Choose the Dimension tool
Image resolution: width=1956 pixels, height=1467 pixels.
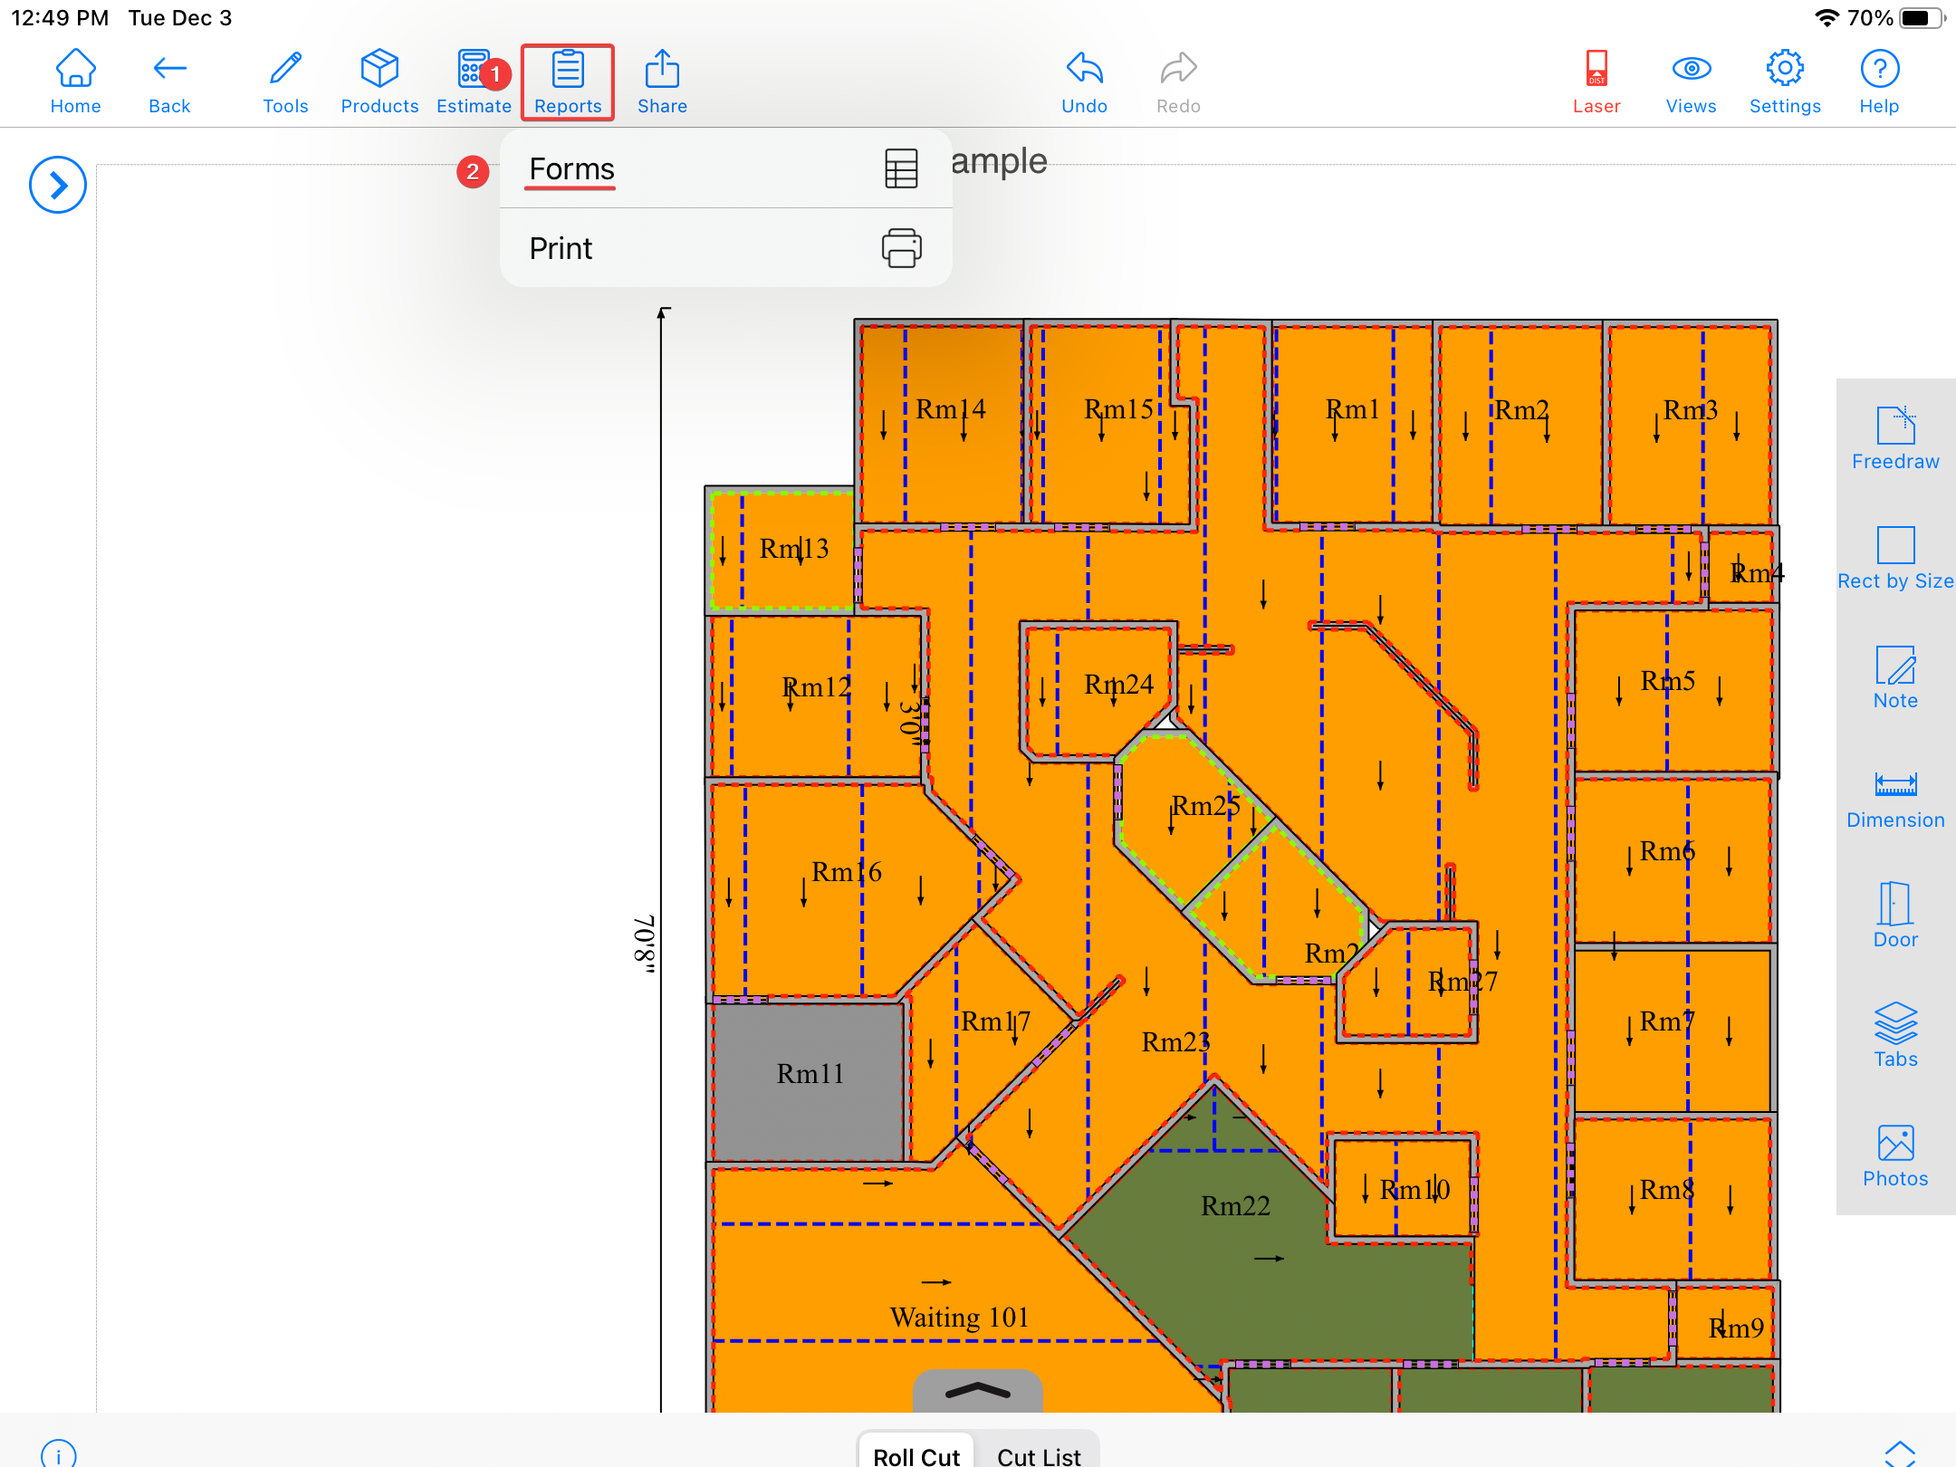(1894, 797)
